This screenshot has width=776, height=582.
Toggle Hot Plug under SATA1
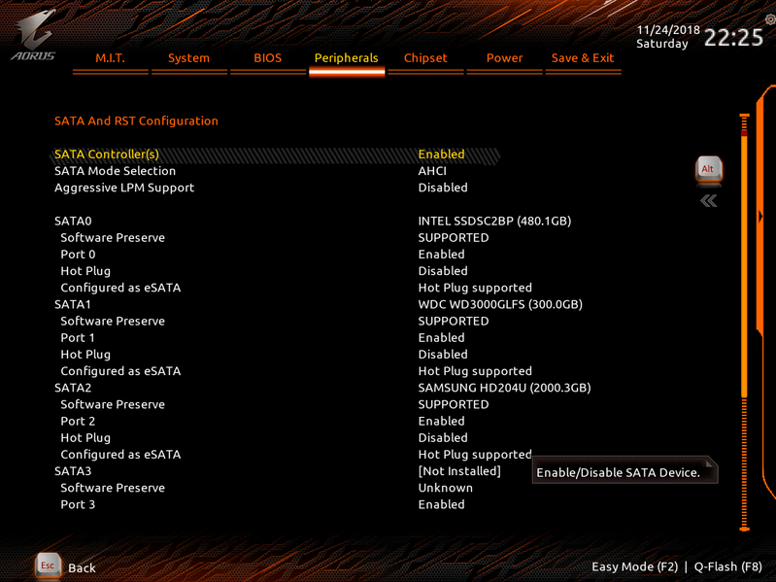coord(443,355)
